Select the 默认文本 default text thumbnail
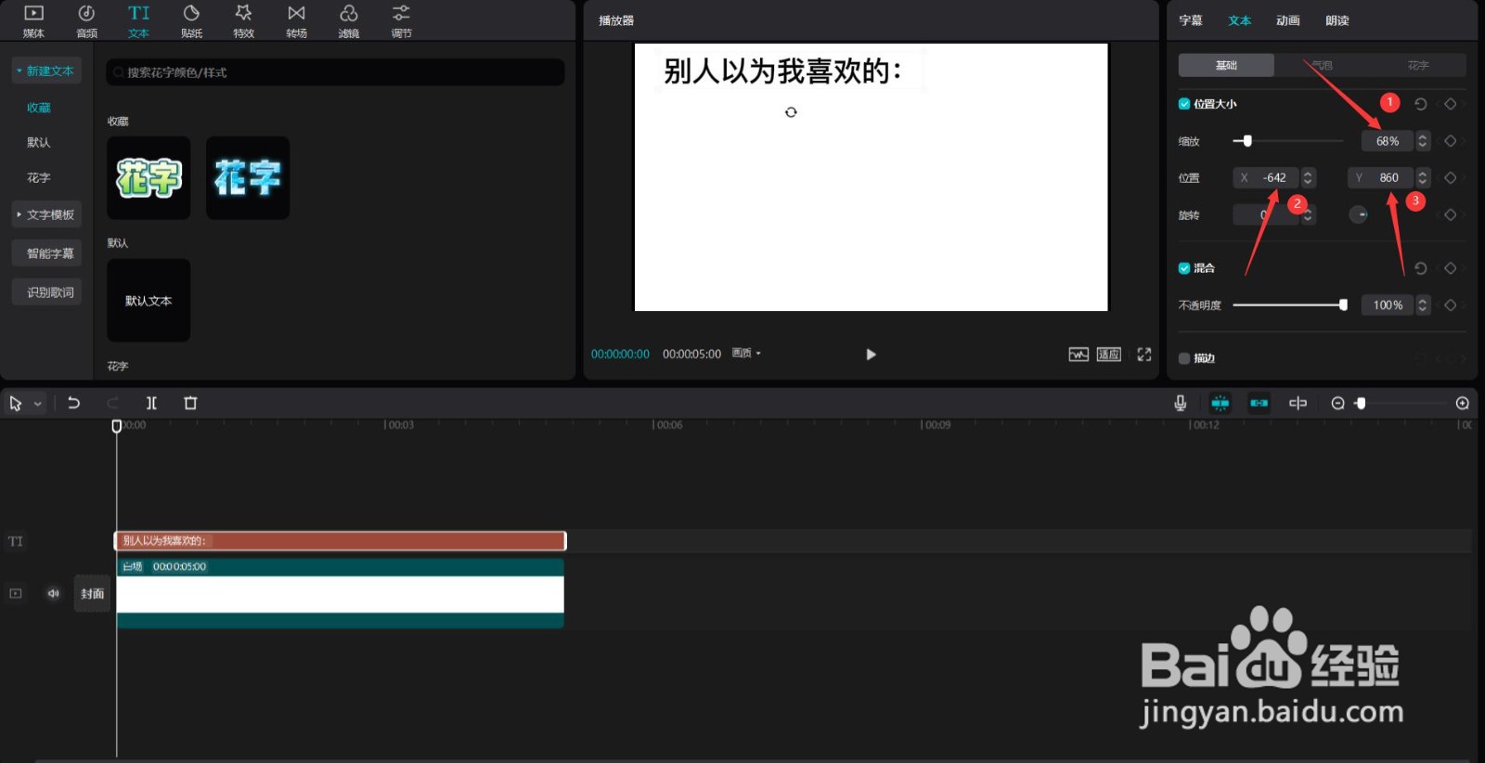 pyautogui.click(x=148, y=301)
